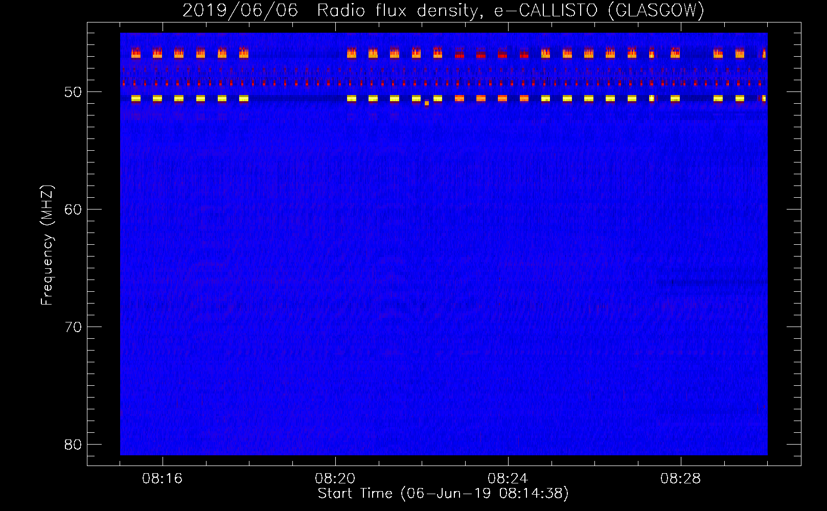Click the 70 MHz frequency axis label
Screen dimensions: 827x511
[73, 327]
